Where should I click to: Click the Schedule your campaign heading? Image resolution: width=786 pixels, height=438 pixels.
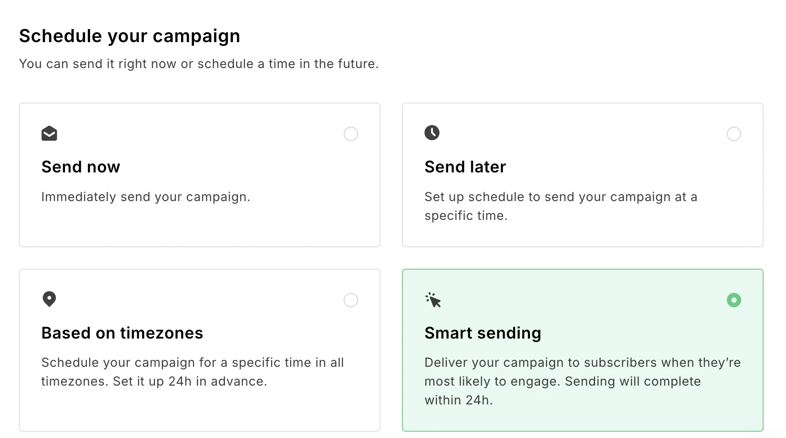tap(130, 36)
